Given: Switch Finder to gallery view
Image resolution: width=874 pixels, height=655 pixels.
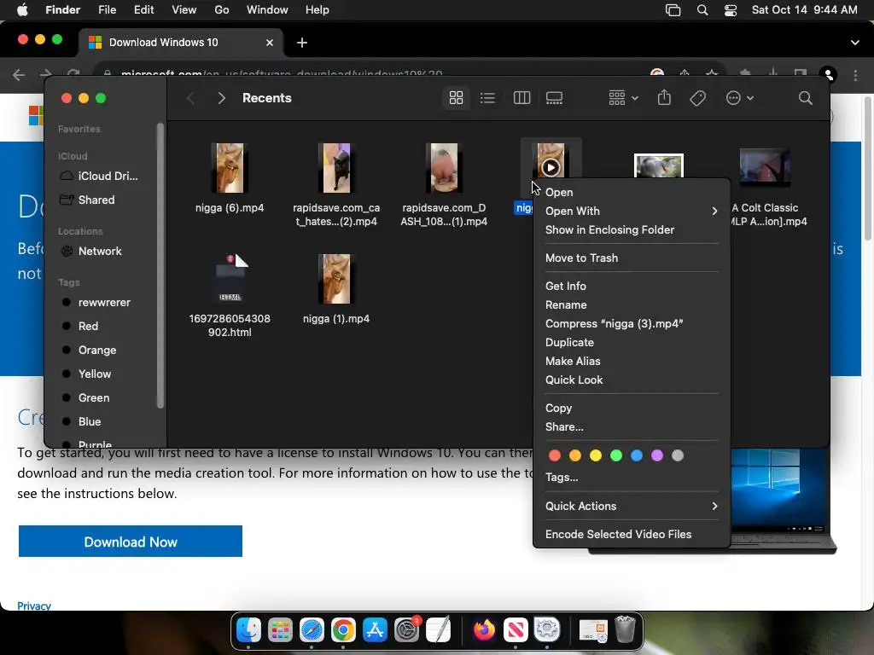Looking at the screenshot, I should click(x=554, y=98).
